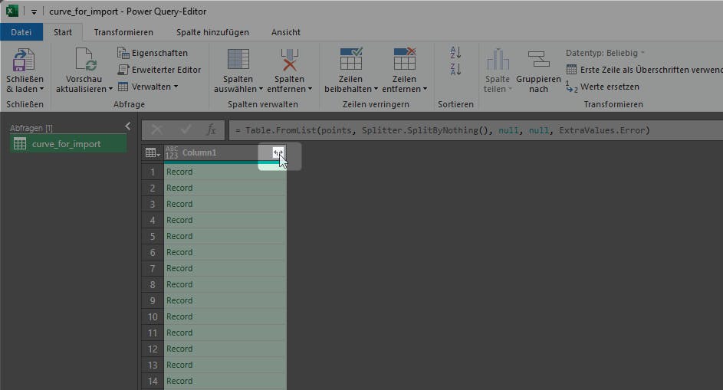The width and height of the screenshot is (723, 390).
Task: Open Spalten auswählen column chooser
Action: (238, 61)
